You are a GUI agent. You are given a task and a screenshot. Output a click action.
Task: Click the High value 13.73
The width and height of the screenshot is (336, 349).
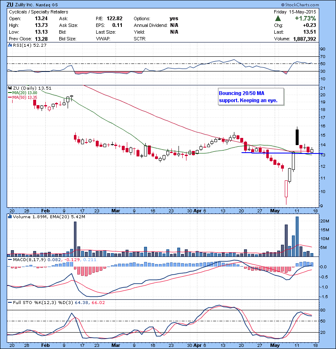[x=41, y=25]
